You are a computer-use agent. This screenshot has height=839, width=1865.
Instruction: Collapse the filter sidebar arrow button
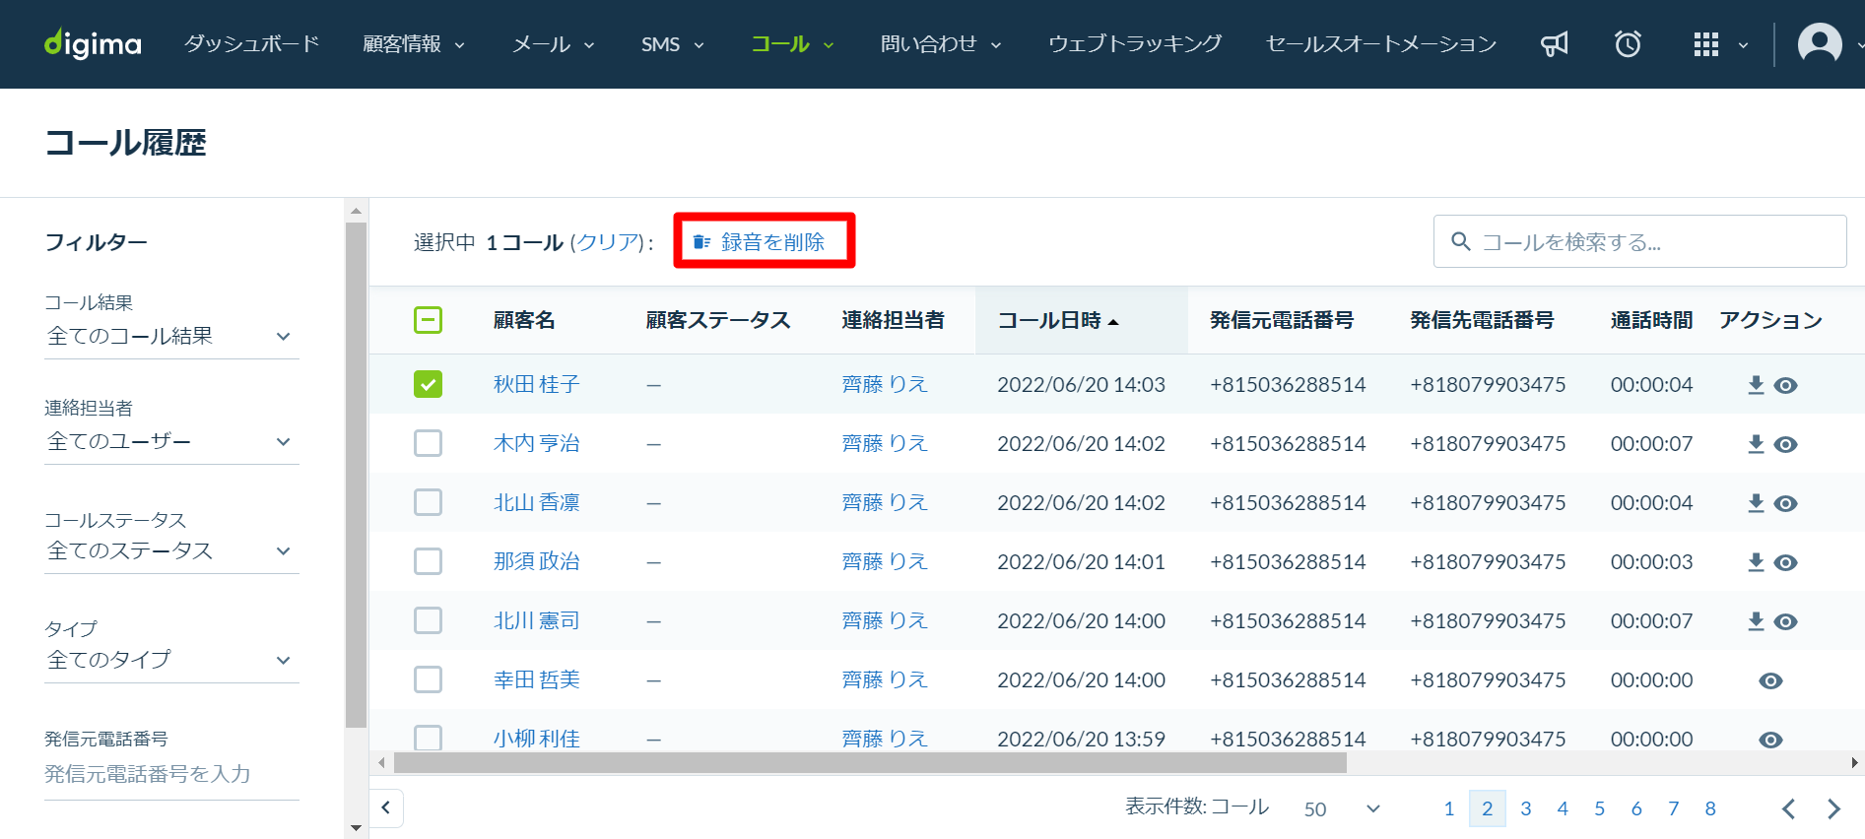(386, 808)
